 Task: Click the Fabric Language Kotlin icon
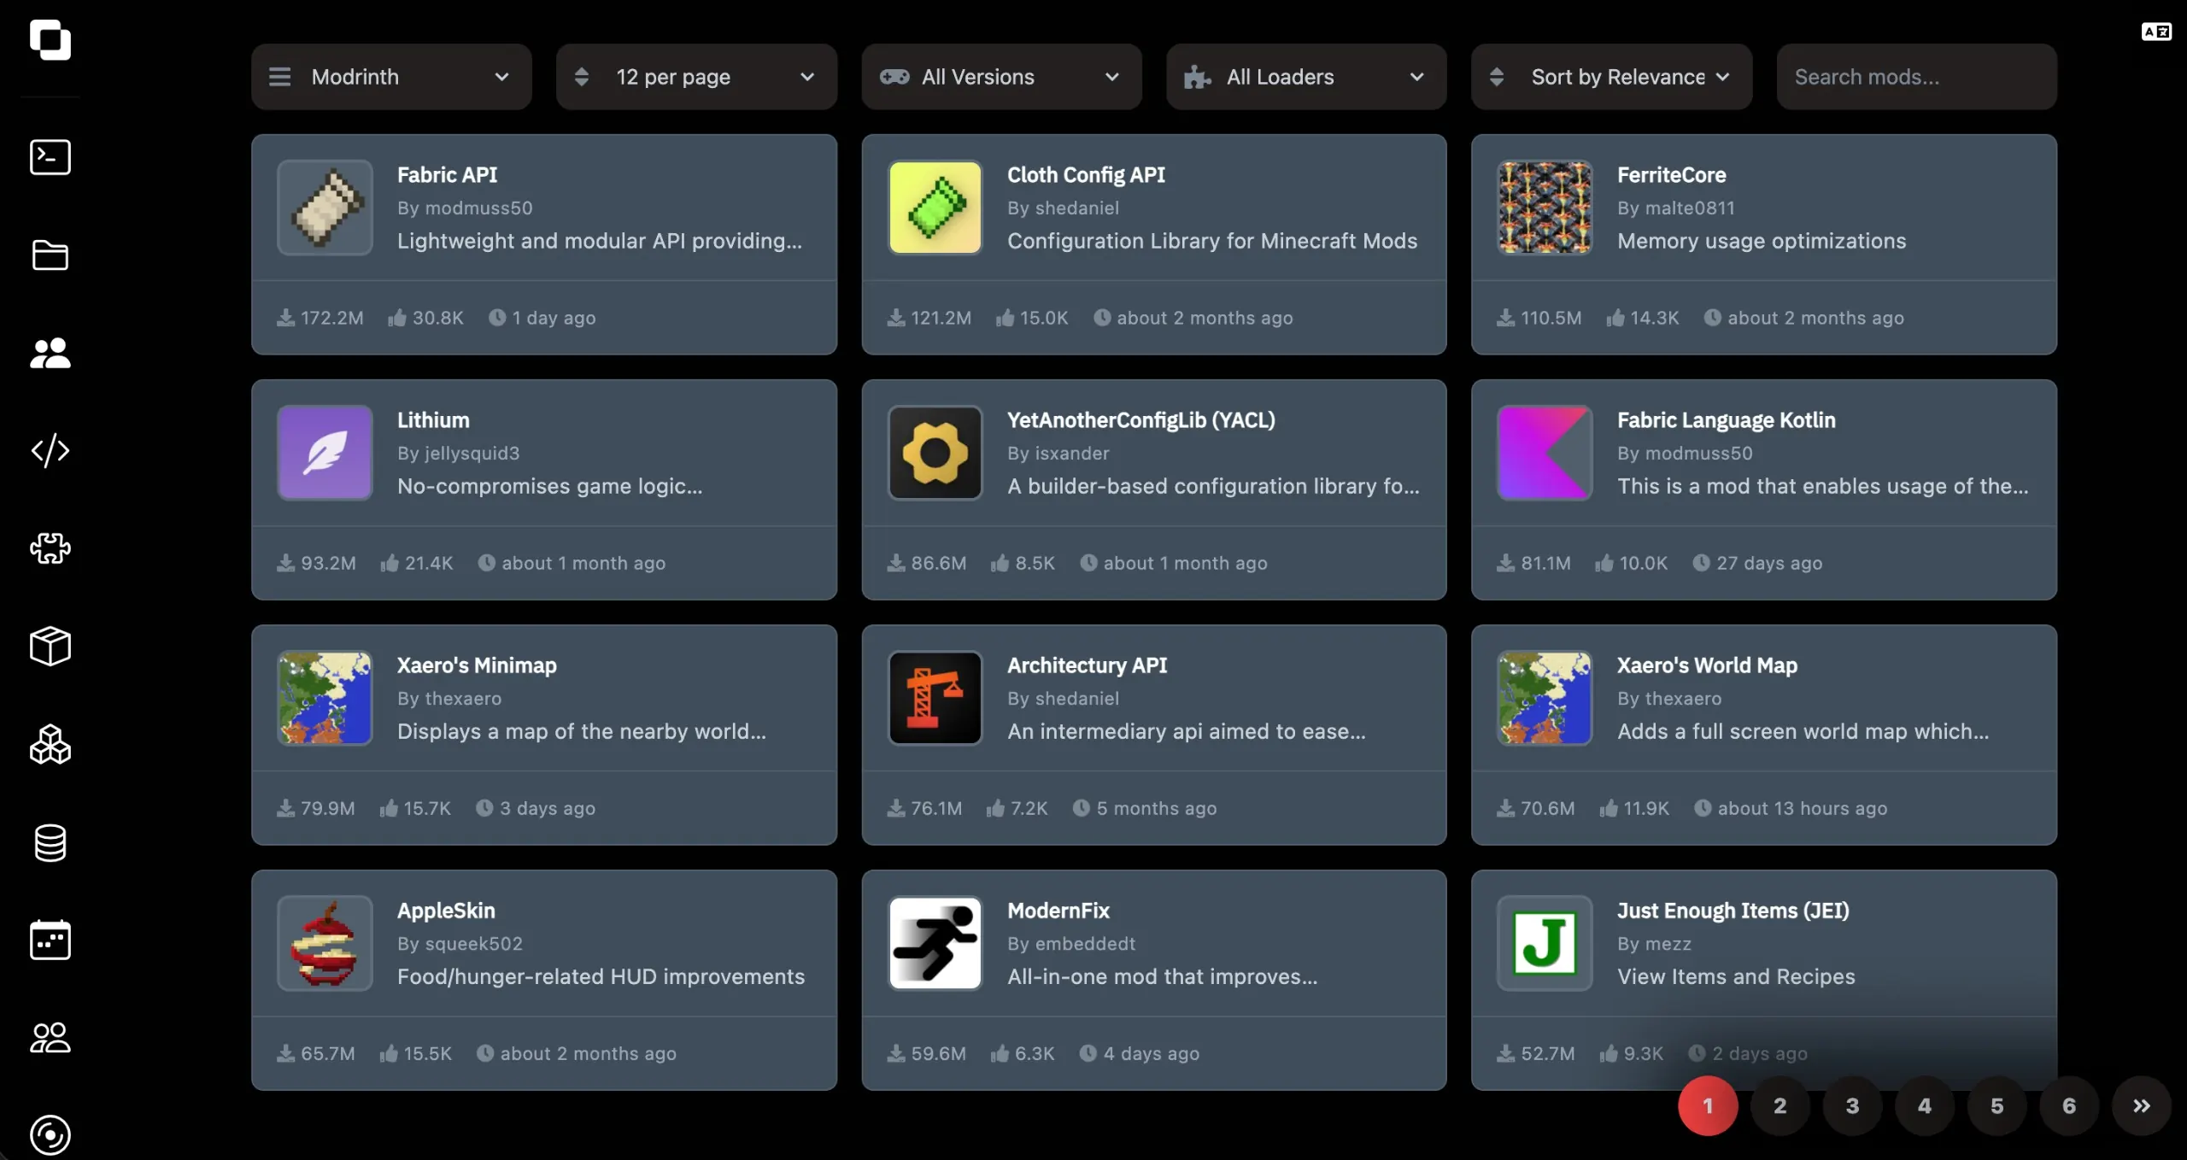[x=1545, y=453]
